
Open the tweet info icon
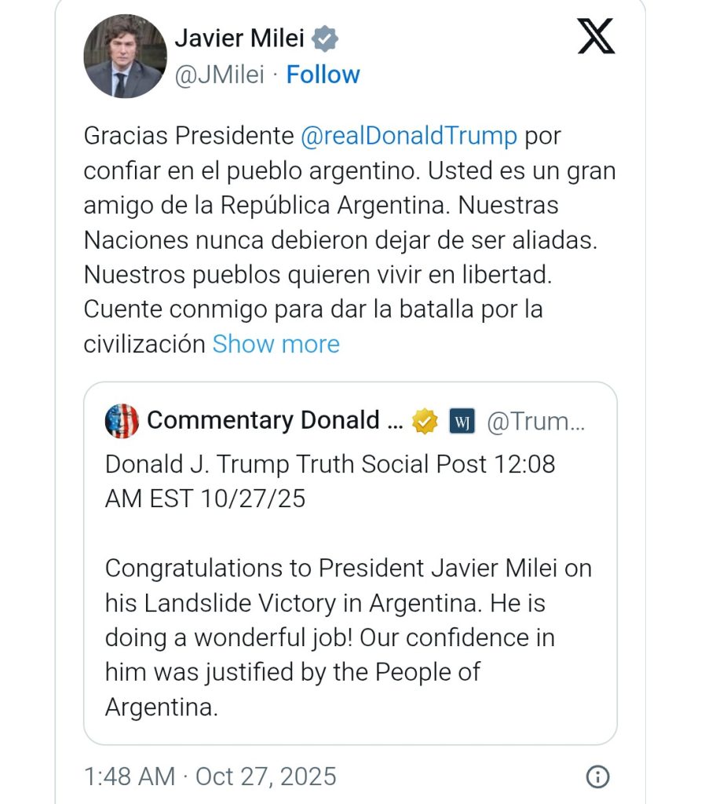597,777
